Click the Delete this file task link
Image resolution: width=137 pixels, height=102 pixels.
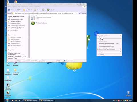click(x=14, y=31)
